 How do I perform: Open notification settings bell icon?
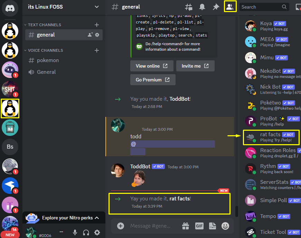pos(202,7)
